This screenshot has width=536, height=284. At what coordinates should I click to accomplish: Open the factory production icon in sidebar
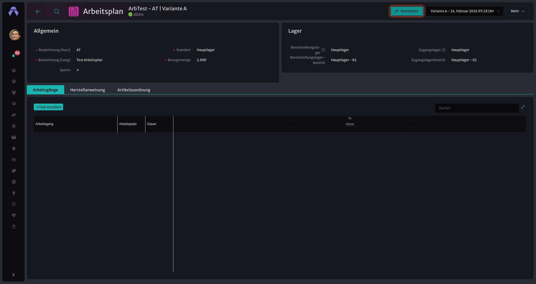click(14, 160)
